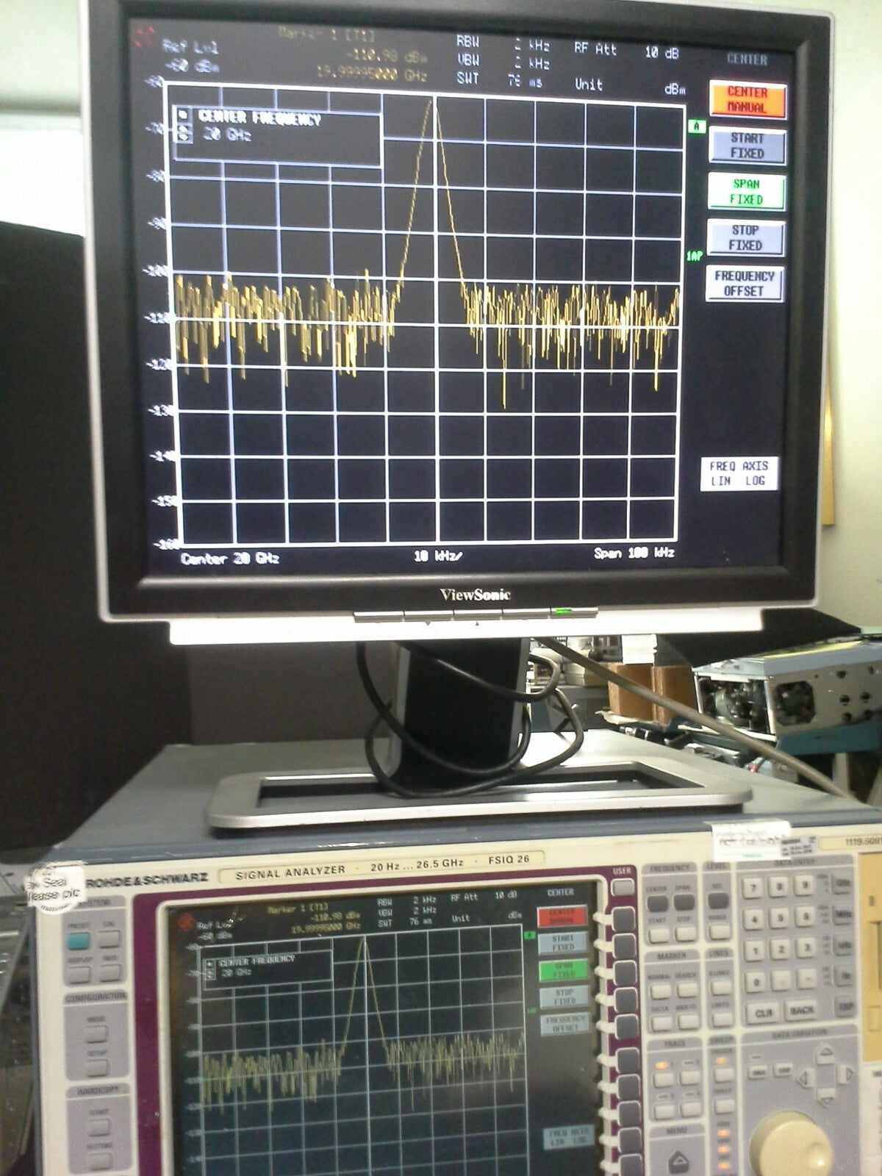The image size is (882, 1176).
Task: Push the CONFIGURATION SETUP key on analyzer
Action: click(x=97, y=1067)
